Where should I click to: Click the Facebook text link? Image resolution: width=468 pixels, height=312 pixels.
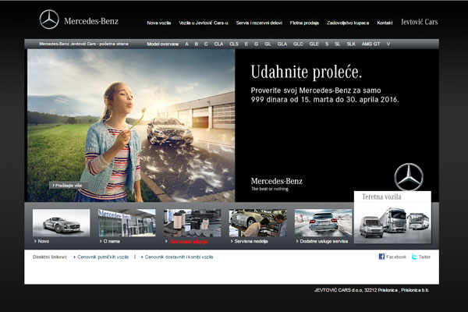[x=396, y=257]
